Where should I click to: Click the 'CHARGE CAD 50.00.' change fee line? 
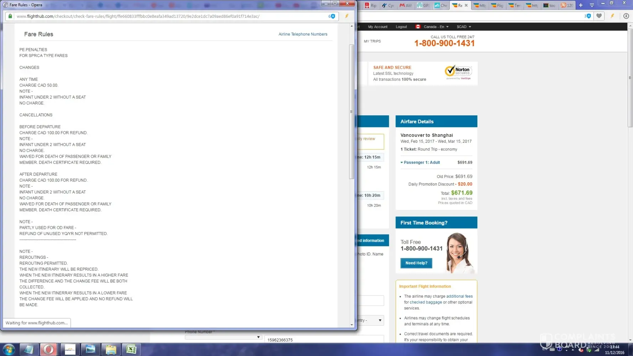pyautogui.click(x=39, y=85)
